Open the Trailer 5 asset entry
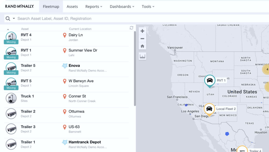The image size is (269, 152). click(x=28, y=65)
